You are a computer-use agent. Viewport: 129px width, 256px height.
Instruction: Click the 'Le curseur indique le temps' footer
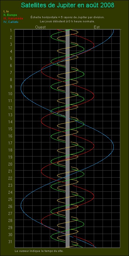coord(39,251)
